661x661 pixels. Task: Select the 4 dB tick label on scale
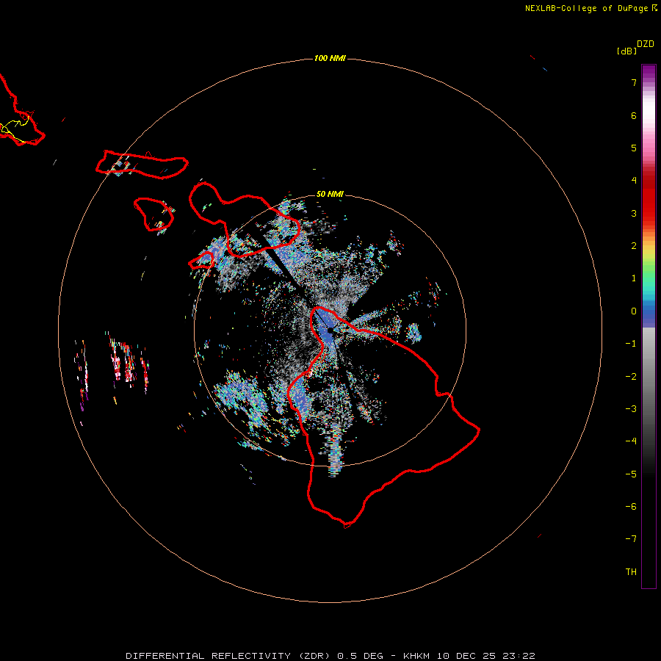634,181
